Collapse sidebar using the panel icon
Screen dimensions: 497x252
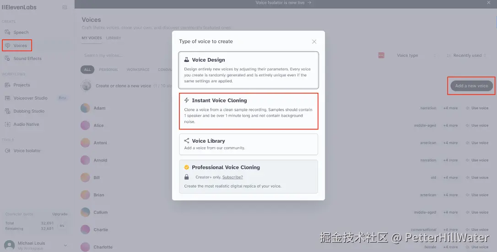point(65,7)
